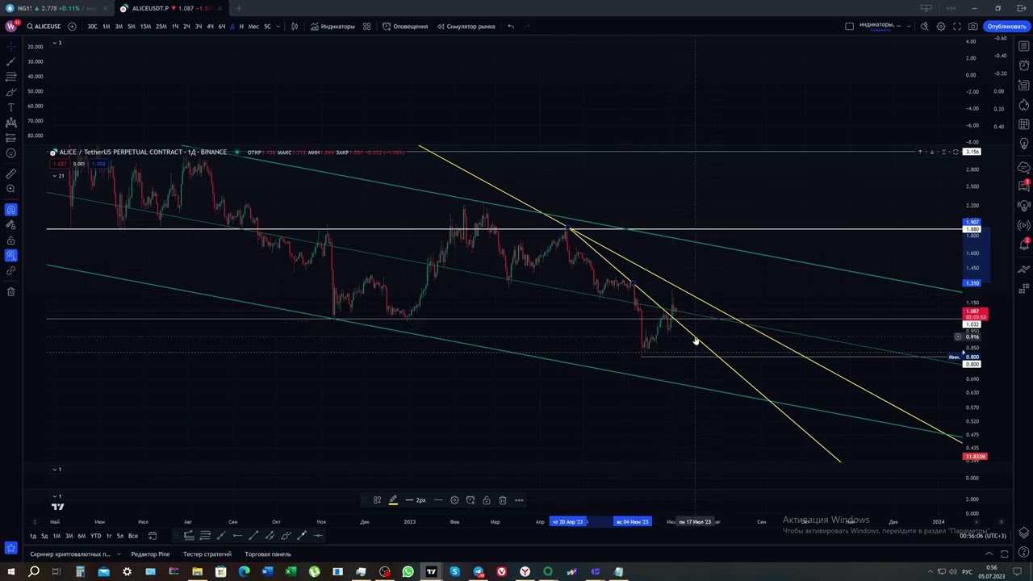Open a new tab with plus
1033x581 pixels.
click(239, 8)
